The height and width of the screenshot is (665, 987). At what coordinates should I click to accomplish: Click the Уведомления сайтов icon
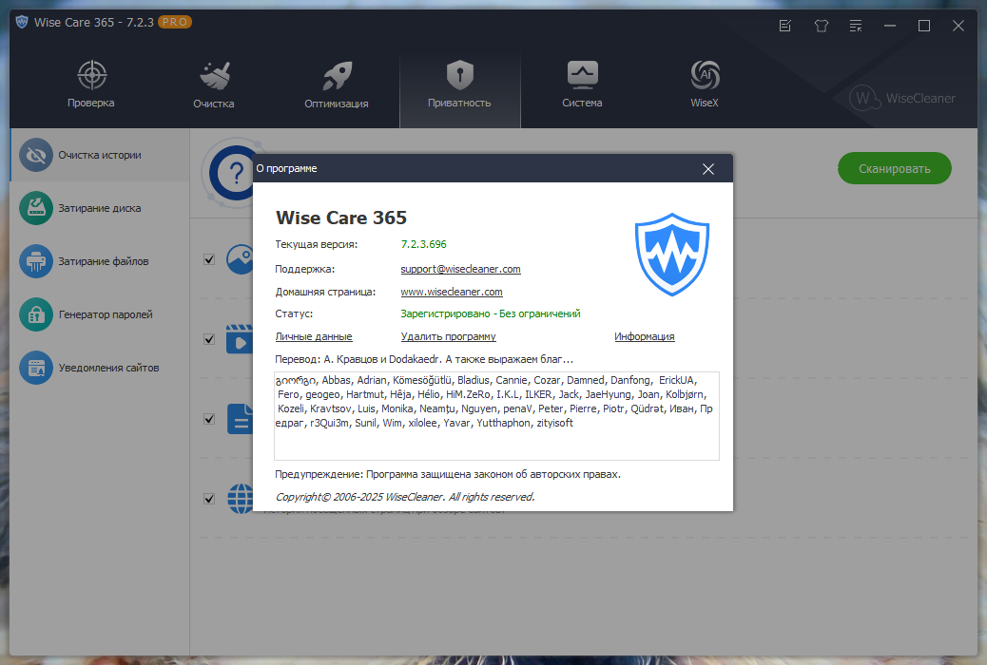[36, 368]
